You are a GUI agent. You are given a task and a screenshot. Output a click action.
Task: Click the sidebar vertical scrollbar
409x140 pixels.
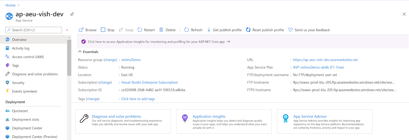(69, 57)
